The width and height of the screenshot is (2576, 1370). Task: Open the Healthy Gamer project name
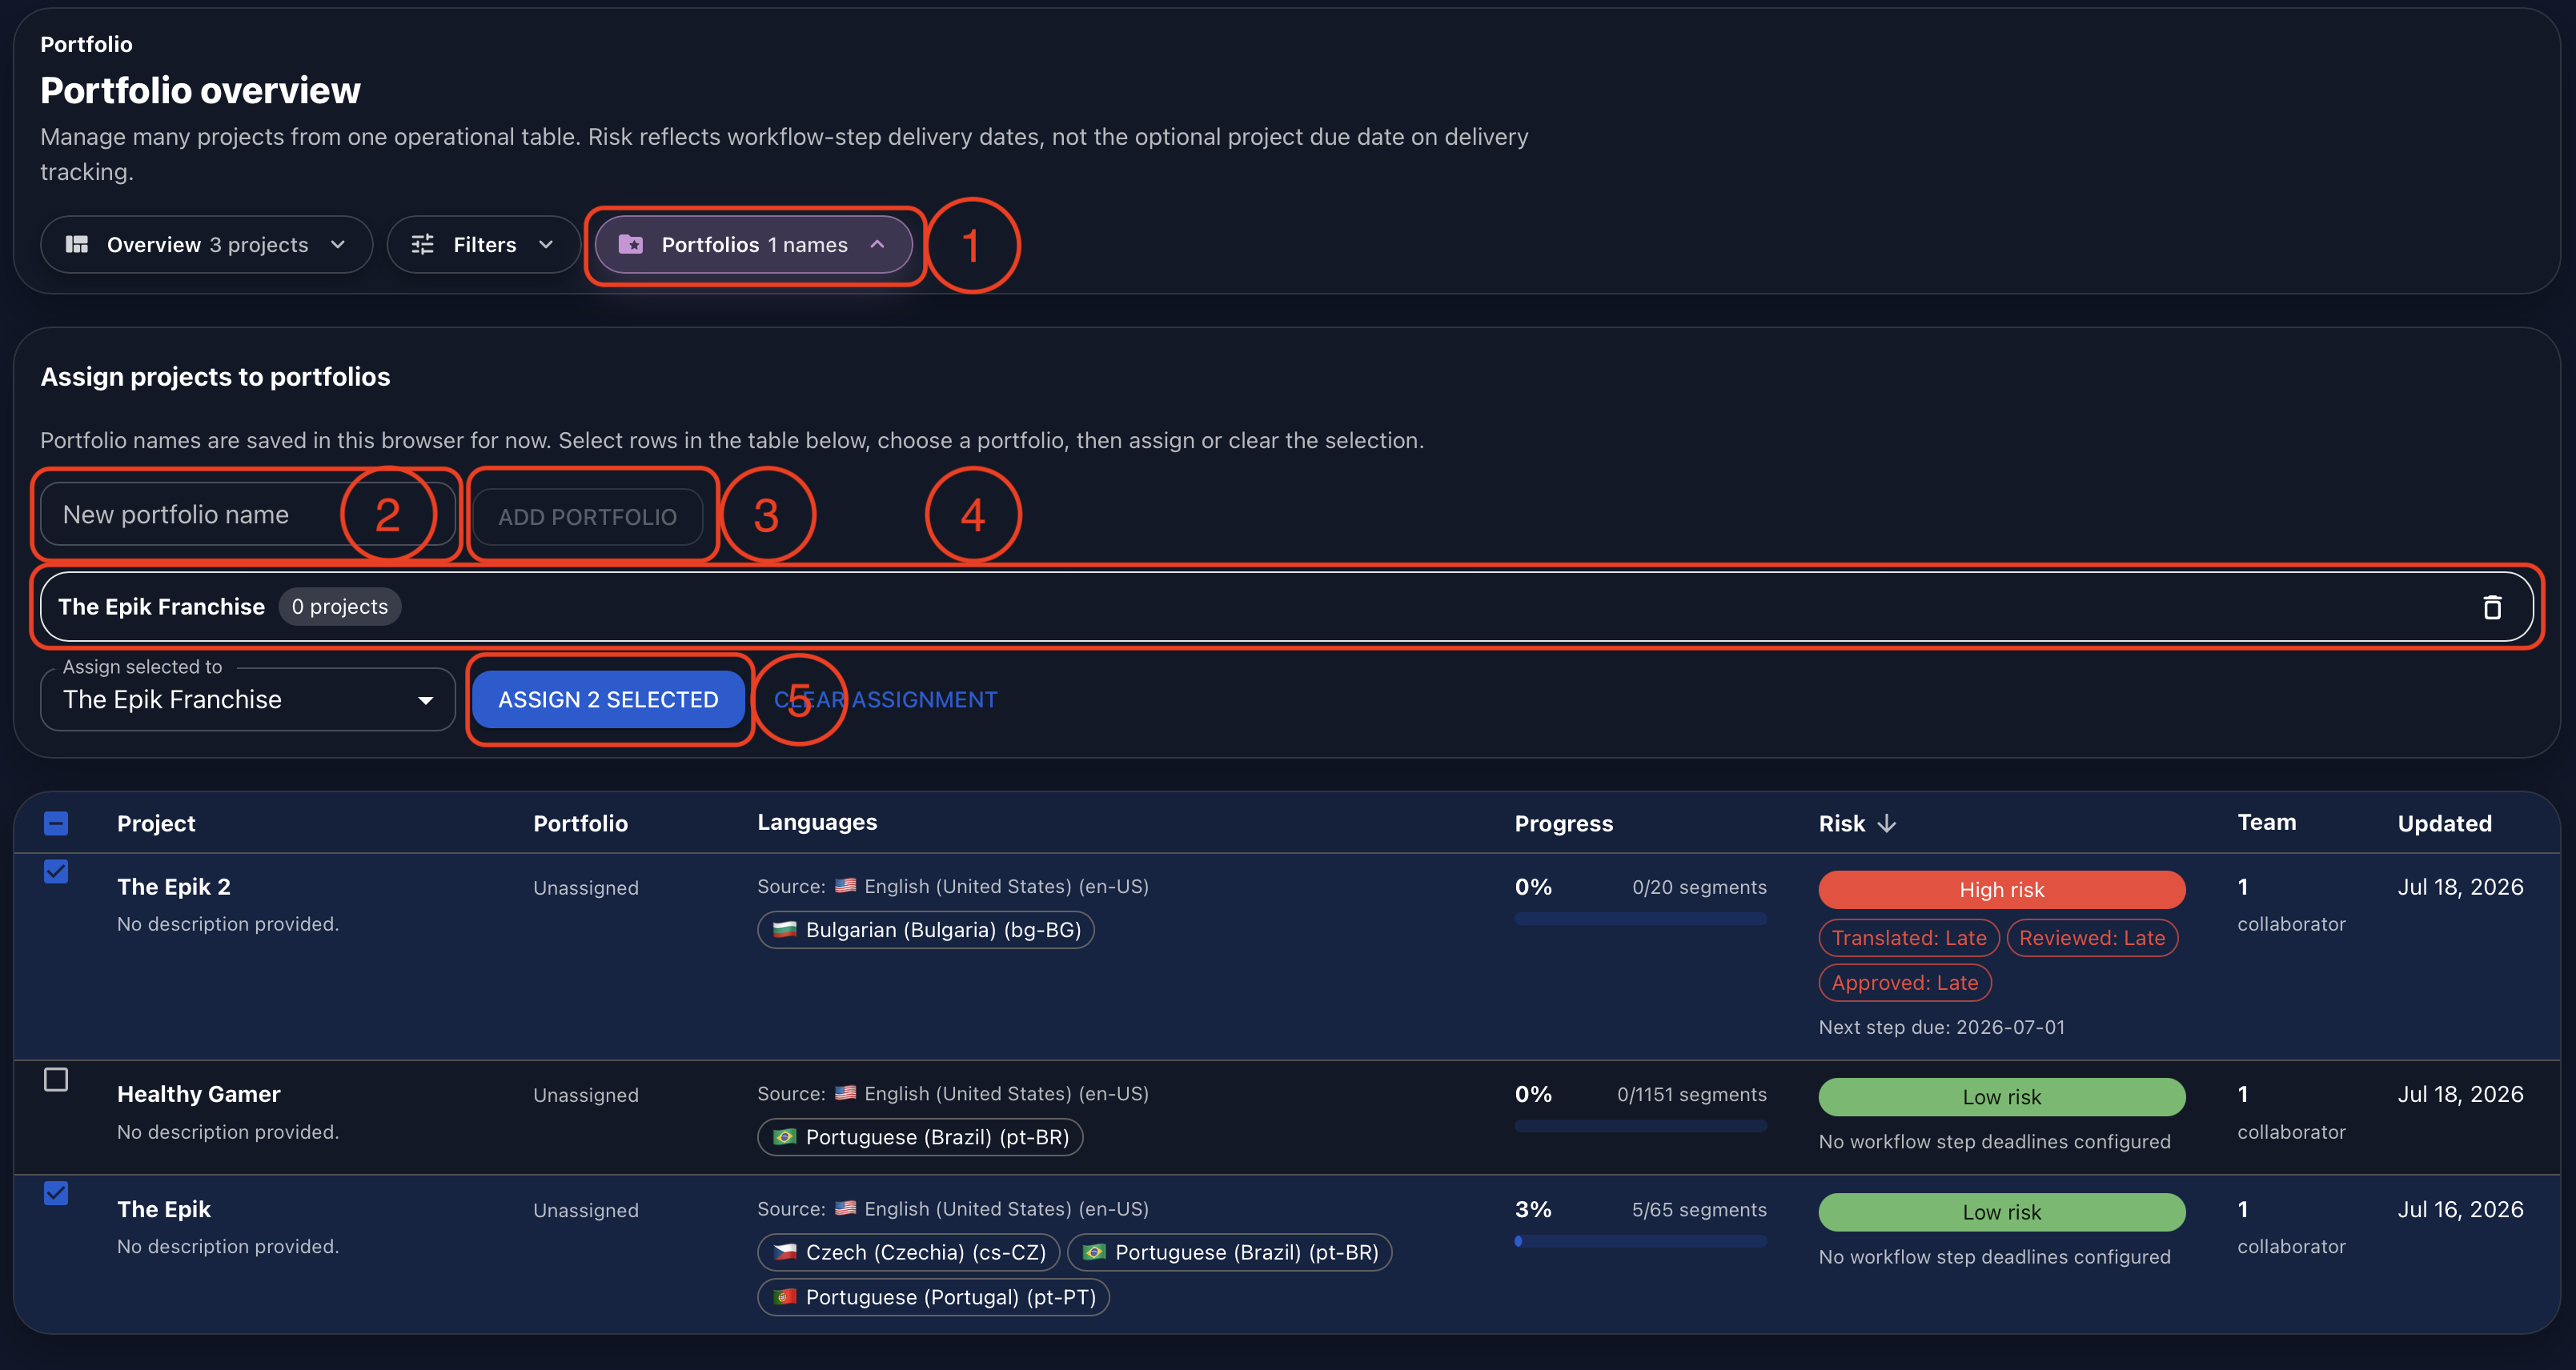199,1095
